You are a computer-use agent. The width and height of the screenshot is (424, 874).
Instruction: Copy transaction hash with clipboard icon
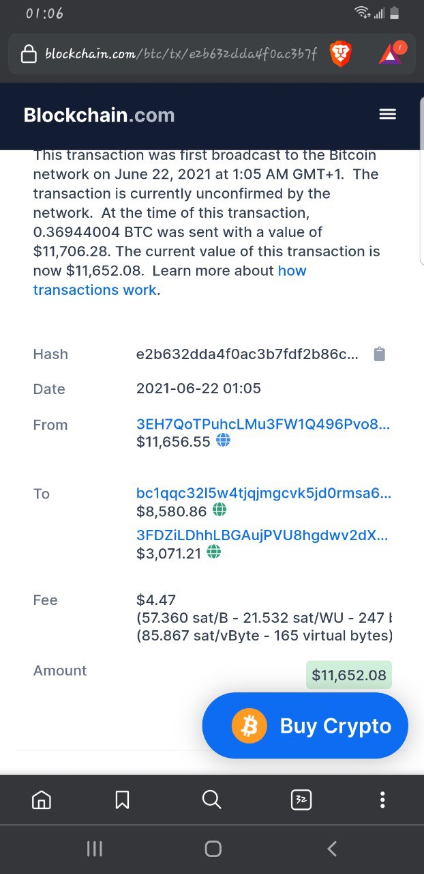(x=380, y=354)
